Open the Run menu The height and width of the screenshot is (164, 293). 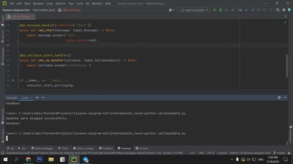71,3
